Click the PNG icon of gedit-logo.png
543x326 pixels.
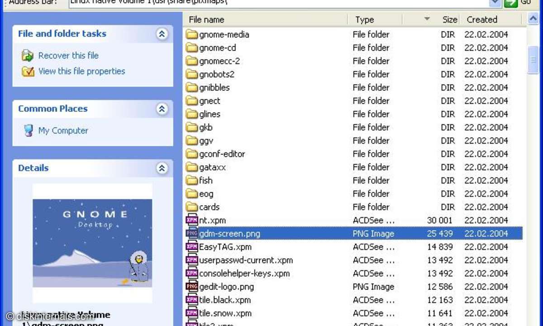pos(192,287)
